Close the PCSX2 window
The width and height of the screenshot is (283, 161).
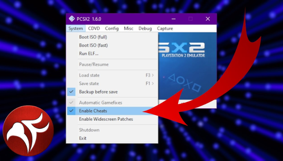(x=208, y=19)
